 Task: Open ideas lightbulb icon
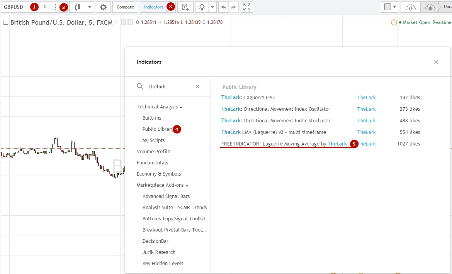click(202, 7)
